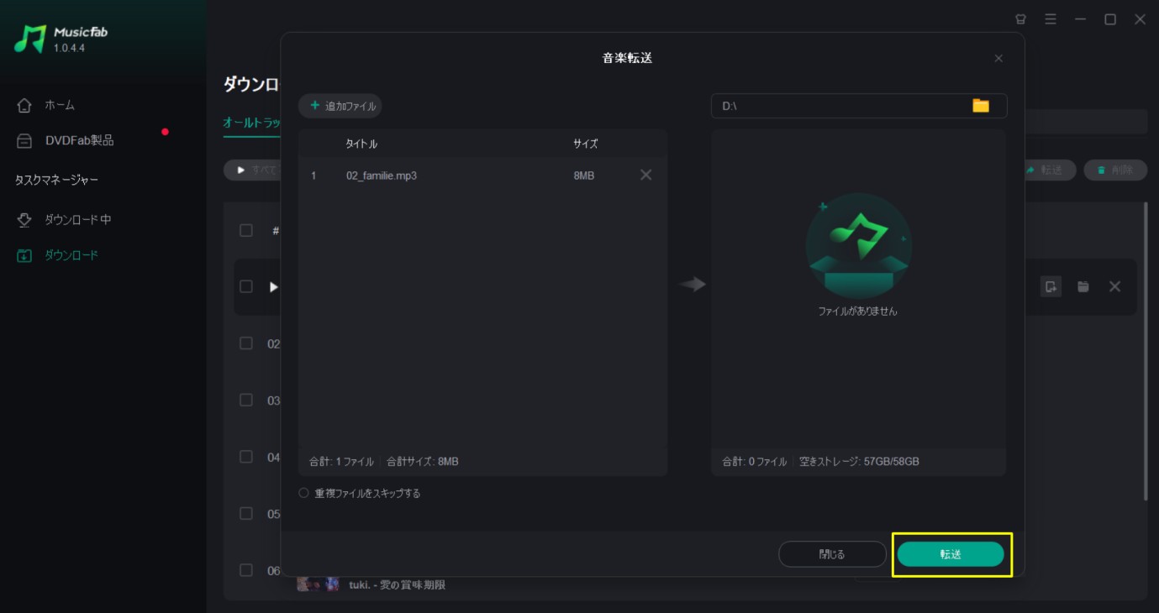This screenshot has height=613, width=1159.
Task: Select the 02_familie.mp3 row
Action: click(x=482, y=176)
